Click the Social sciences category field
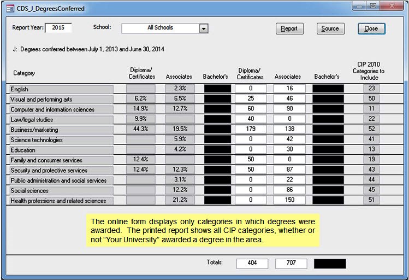Image resolution: width=409 pixels, height=280 pixels. tap(62, 191)
